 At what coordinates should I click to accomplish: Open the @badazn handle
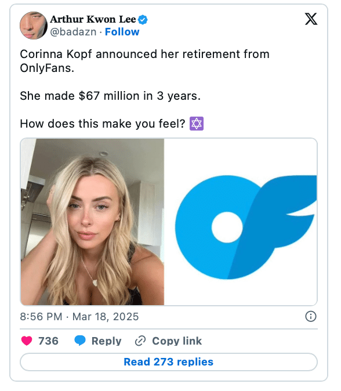click(x=73, y=32)
